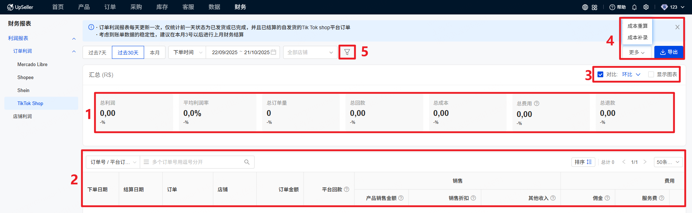Screen dimensions: 692x213
Task: Select 成本重算 from the more menu
Action: click(x=637, y=26)
